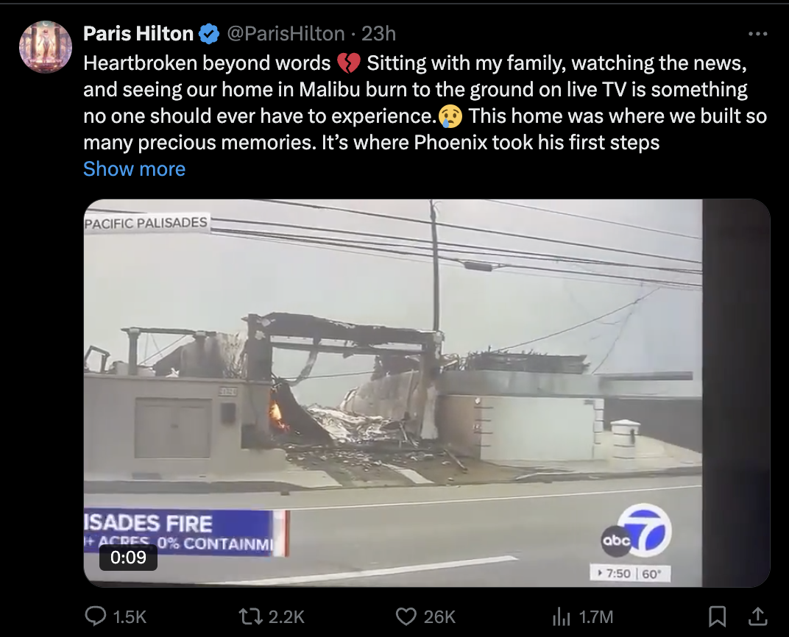Click the 26K likes count

(x=439, y=616)
